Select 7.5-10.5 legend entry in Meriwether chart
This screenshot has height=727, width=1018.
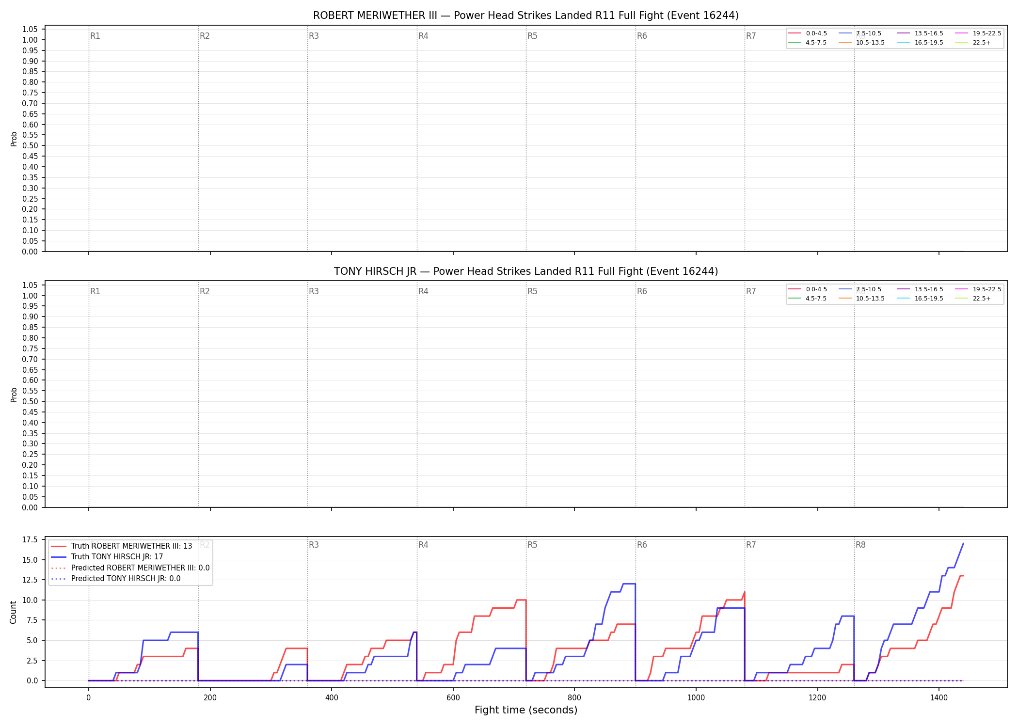click(860, 33)
